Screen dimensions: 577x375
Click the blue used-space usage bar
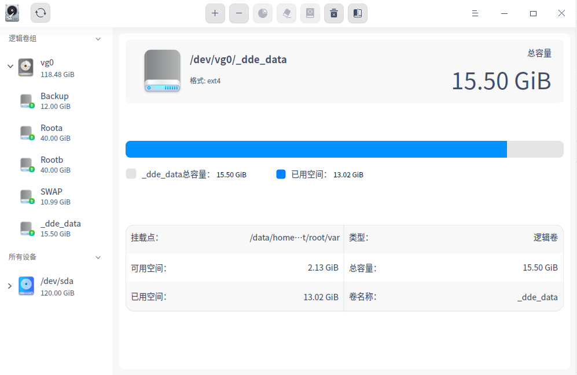tap(316, 149)
